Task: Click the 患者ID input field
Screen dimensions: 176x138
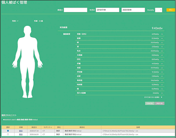Action: point(75,10)
